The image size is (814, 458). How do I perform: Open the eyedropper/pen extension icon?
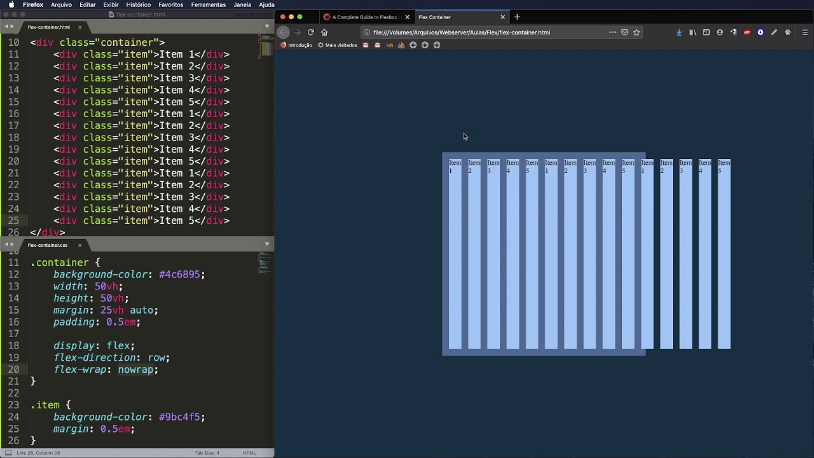click(774, 32)
